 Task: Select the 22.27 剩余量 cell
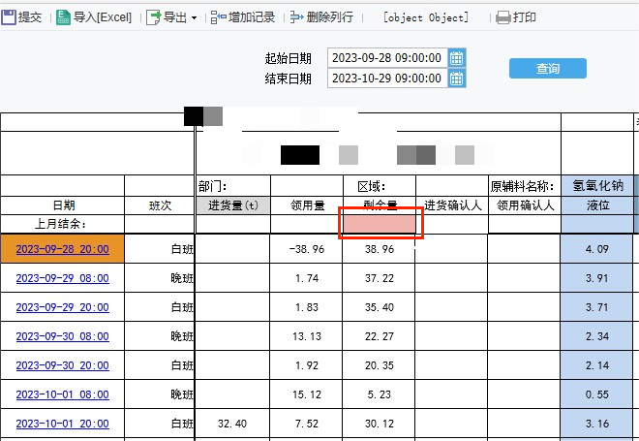379,336
